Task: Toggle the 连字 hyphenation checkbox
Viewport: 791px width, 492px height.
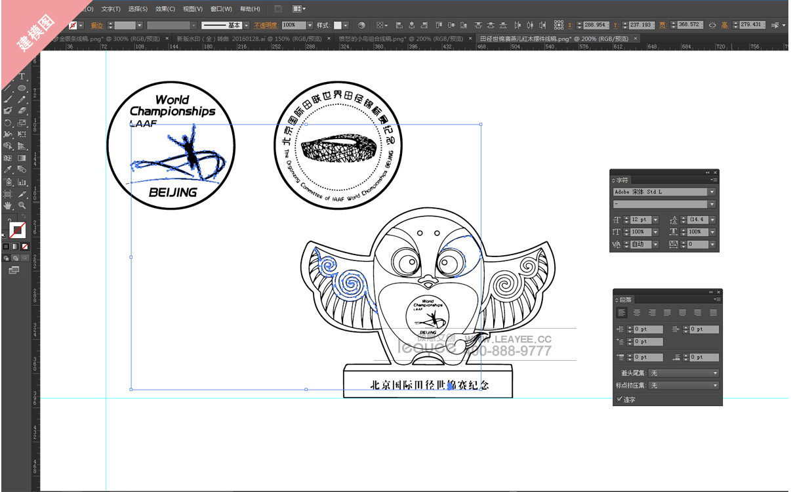Action: [620, 399]
